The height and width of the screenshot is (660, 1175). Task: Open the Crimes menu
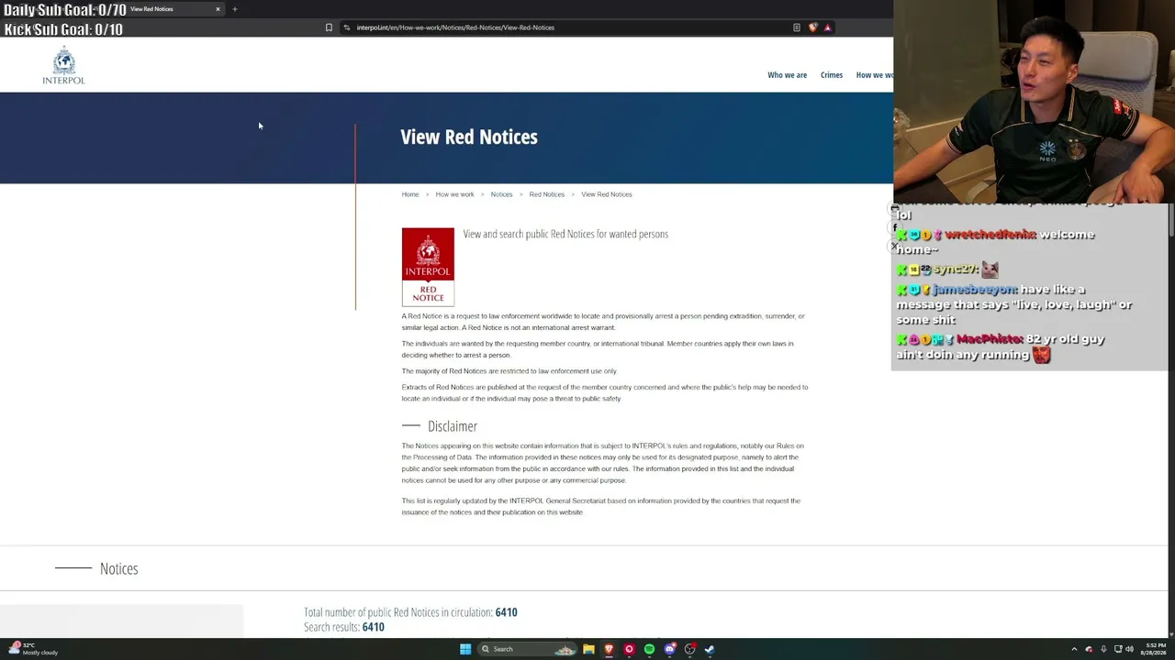832,75
